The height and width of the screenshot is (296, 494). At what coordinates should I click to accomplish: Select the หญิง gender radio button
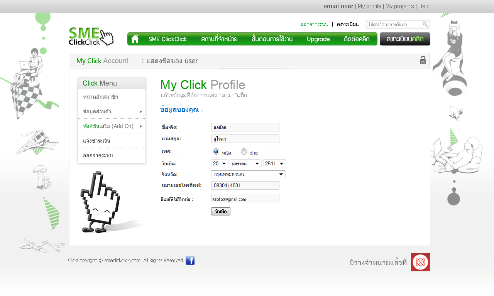point(216,151)
